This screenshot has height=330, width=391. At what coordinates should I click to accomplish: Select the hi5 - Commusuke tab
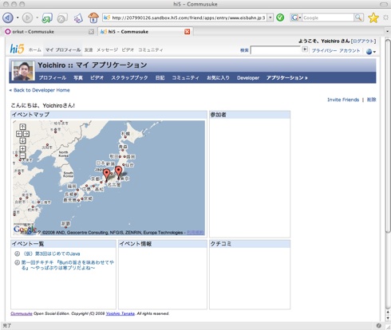(x=145, y=32)
